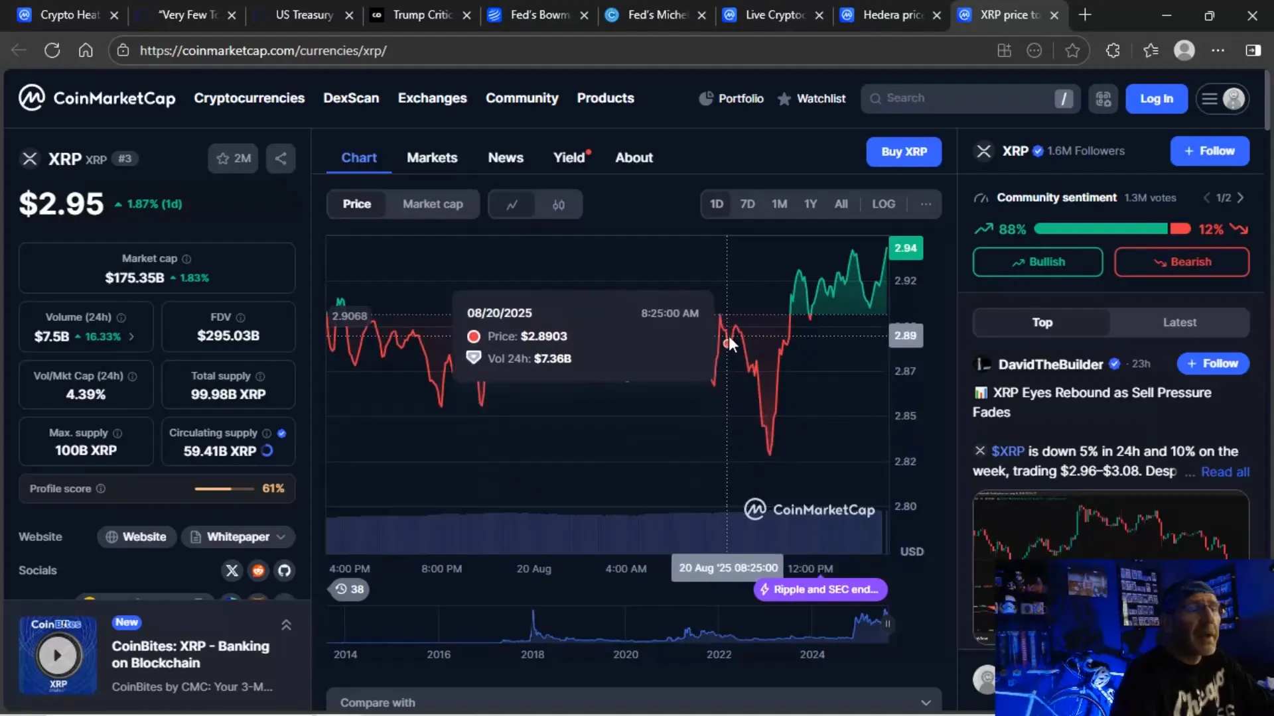Open the hamburger profile menu

[x=1222, y=99]
